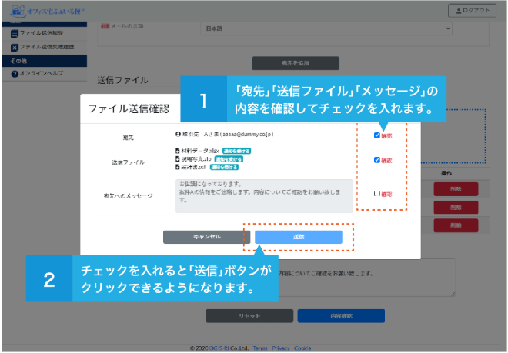The image size is (508, 353).
Task: Open the OGIS-RI Co.,Ltd. footer link
Action: pyautogui.click(x=229, y=348)
